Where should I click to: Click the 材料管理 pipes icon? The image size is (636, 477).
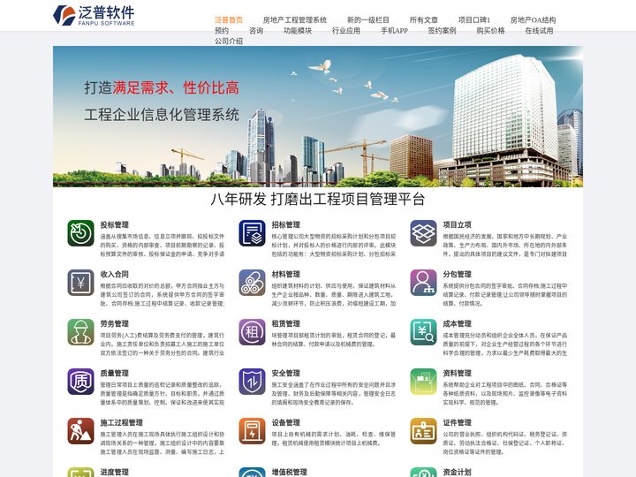click(x=252, y=283)
